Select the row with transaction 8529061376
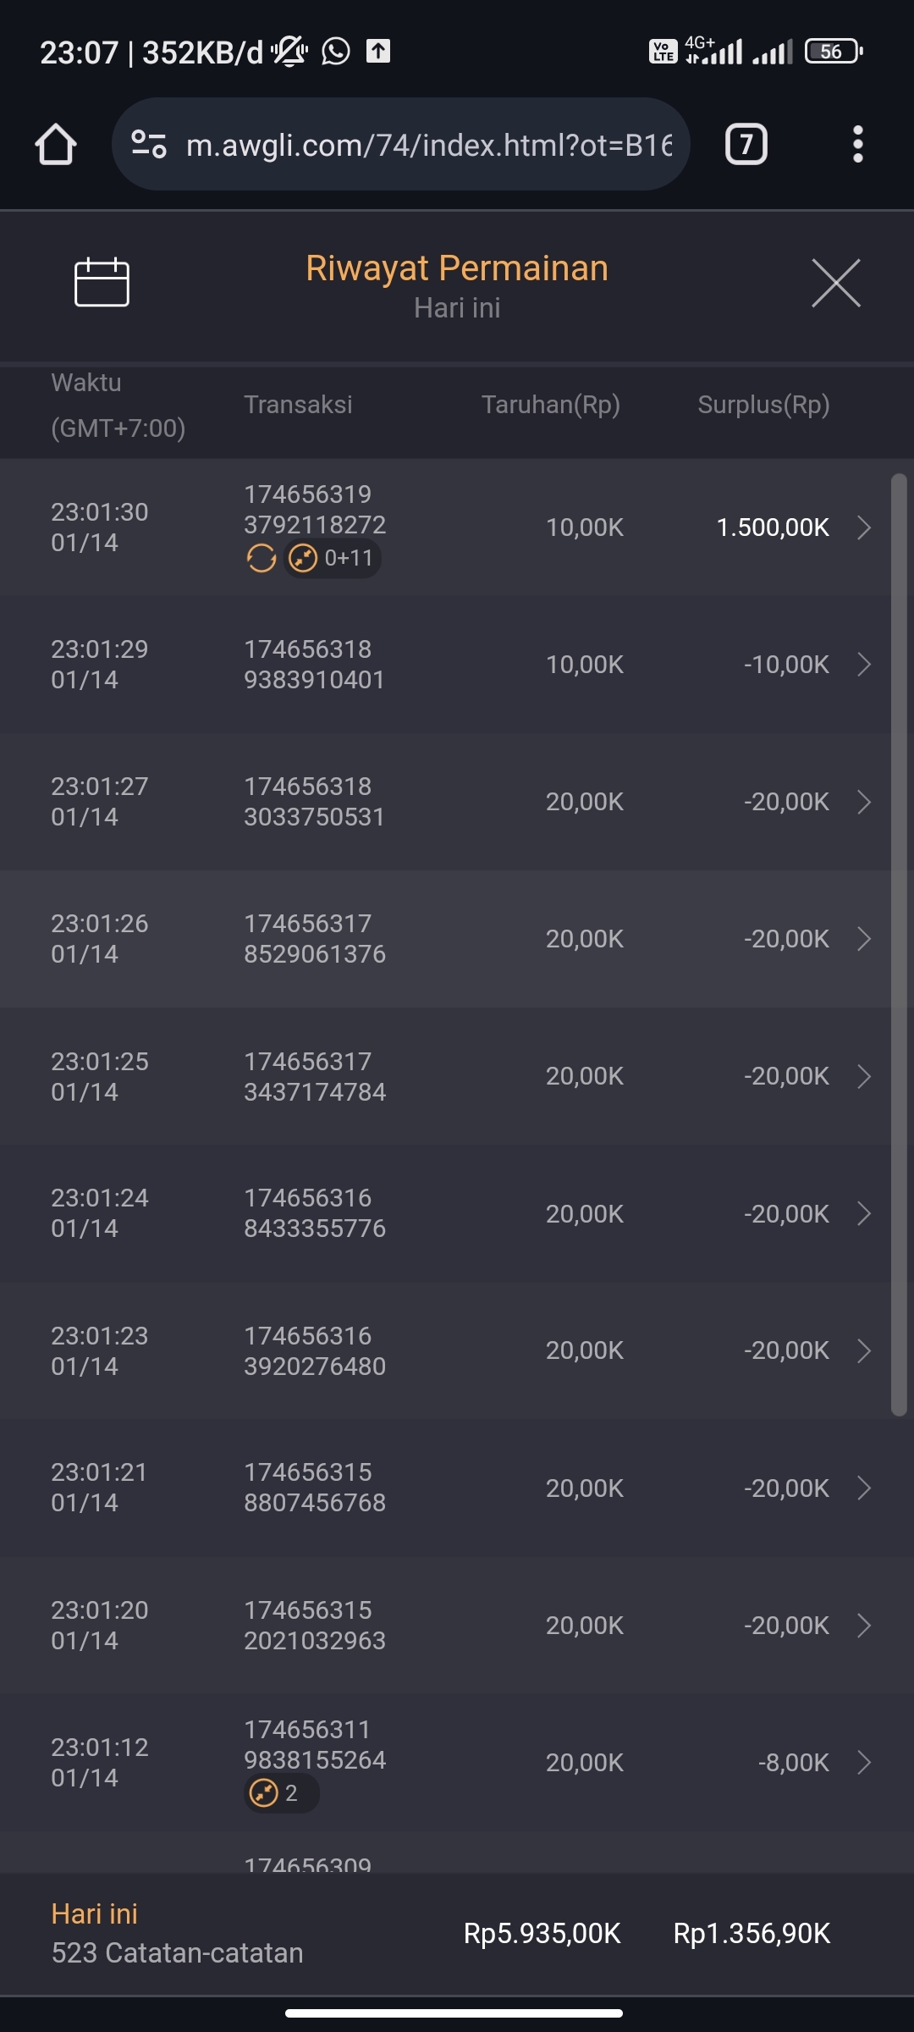Screen dimensions: 914x2032 tap(315, 939)
